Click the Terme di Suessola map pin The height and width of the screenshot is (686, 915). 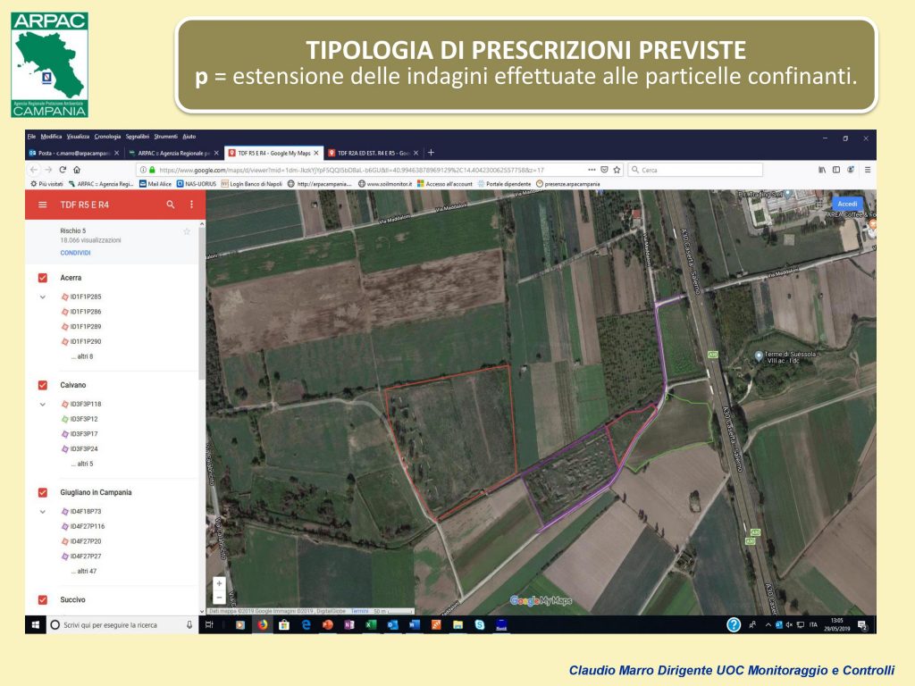coord(758,356)
